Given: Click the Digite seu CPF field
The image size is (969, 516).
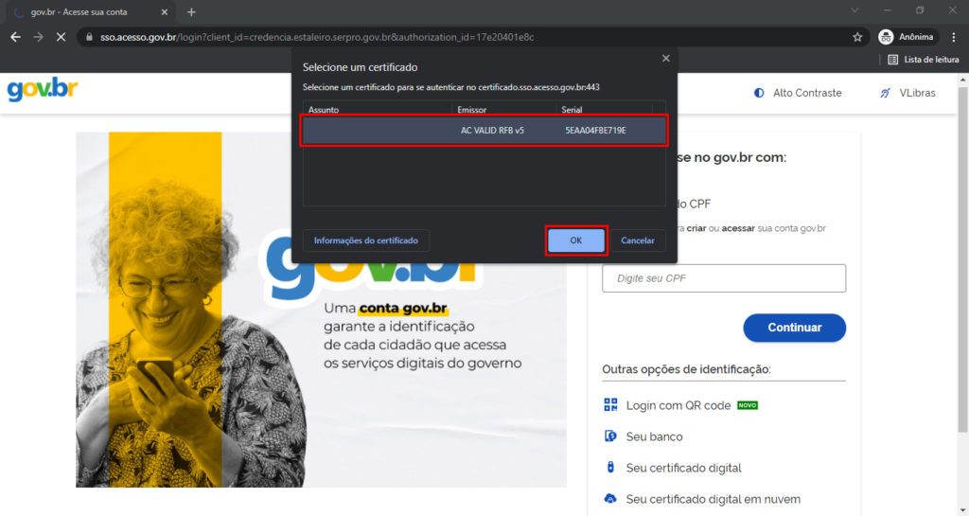Looking at the screenshot, I should click(724, 278).
